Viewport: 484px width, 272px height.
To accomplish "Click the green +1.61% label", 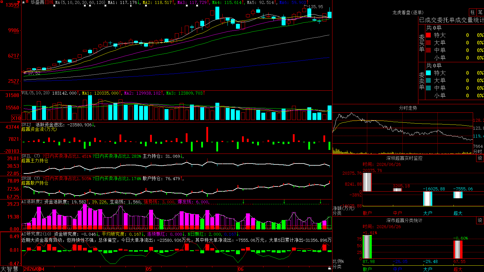I will [370, 233].
